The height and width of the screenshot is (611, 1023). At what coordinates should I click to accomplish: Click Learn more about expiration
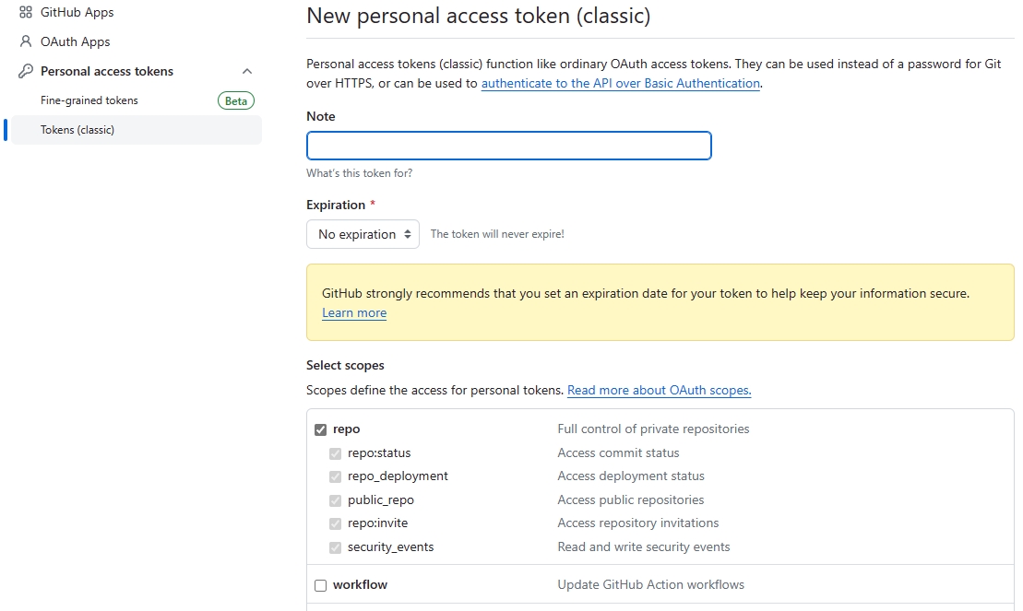354,313
